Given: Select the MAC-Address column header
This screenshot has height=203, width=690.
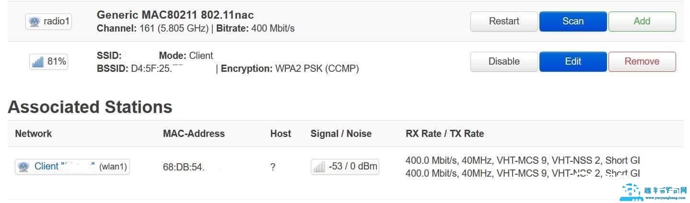Looking at the screenshot, I should click(194, 134).
